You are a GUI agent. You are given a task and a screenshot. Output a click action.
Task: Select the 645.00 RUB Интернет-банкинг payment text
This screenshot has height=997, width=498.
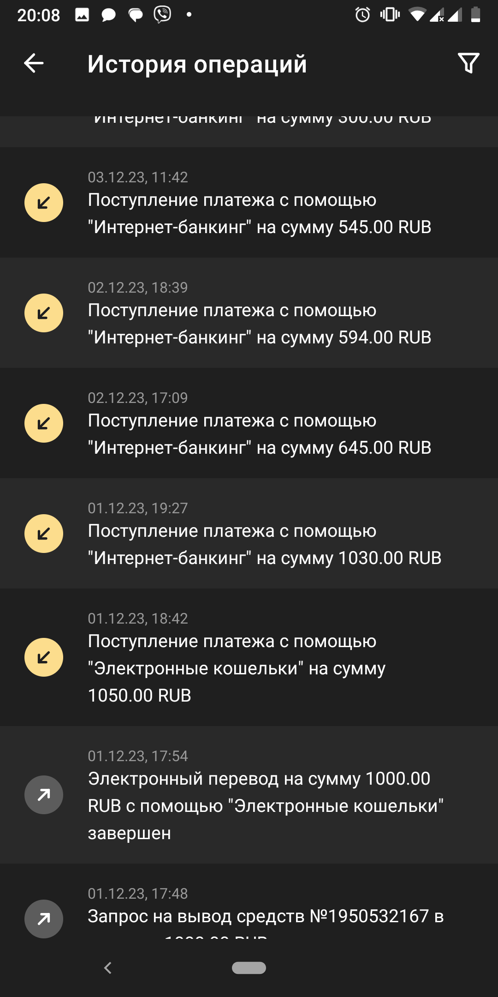tap(260, 434)
